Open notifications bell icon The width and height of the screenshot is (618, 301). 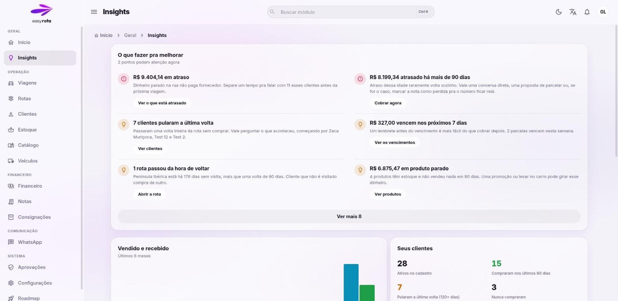coord(587,12)
